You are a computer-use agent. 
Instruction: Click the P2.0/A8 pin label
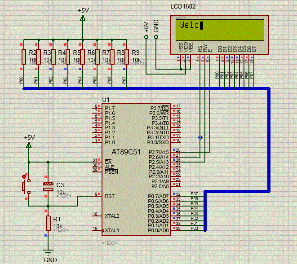160,186
